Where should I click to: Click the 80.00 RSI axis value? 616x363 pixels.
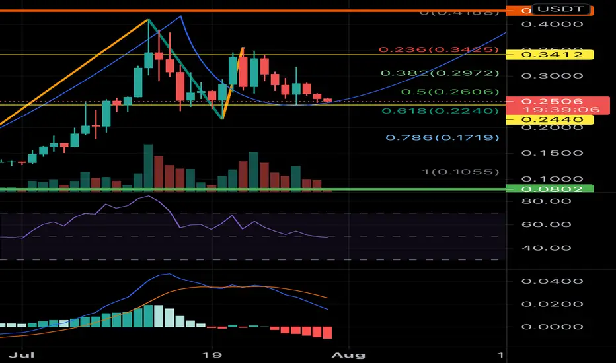(546, 201)
